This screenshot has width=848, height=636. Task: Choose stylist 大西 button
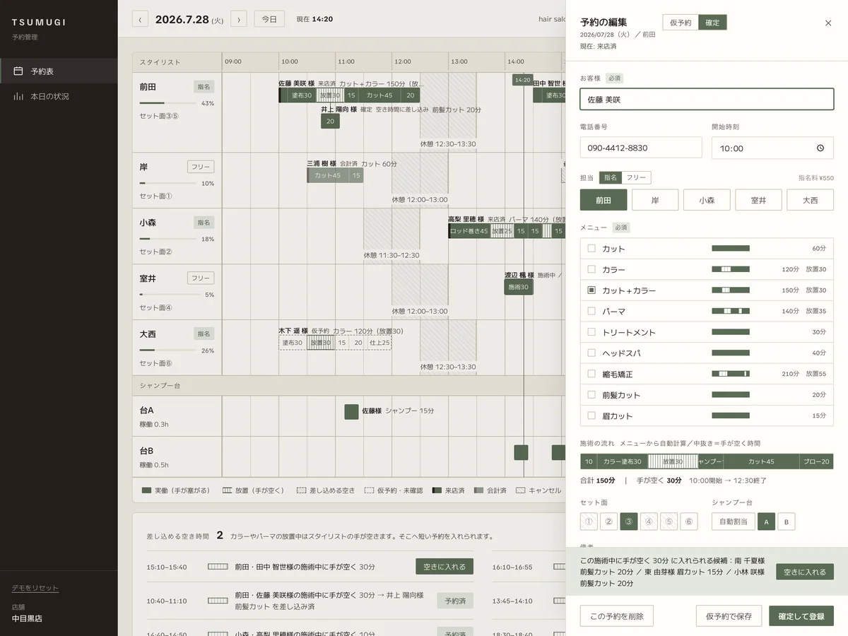(810, 200)
